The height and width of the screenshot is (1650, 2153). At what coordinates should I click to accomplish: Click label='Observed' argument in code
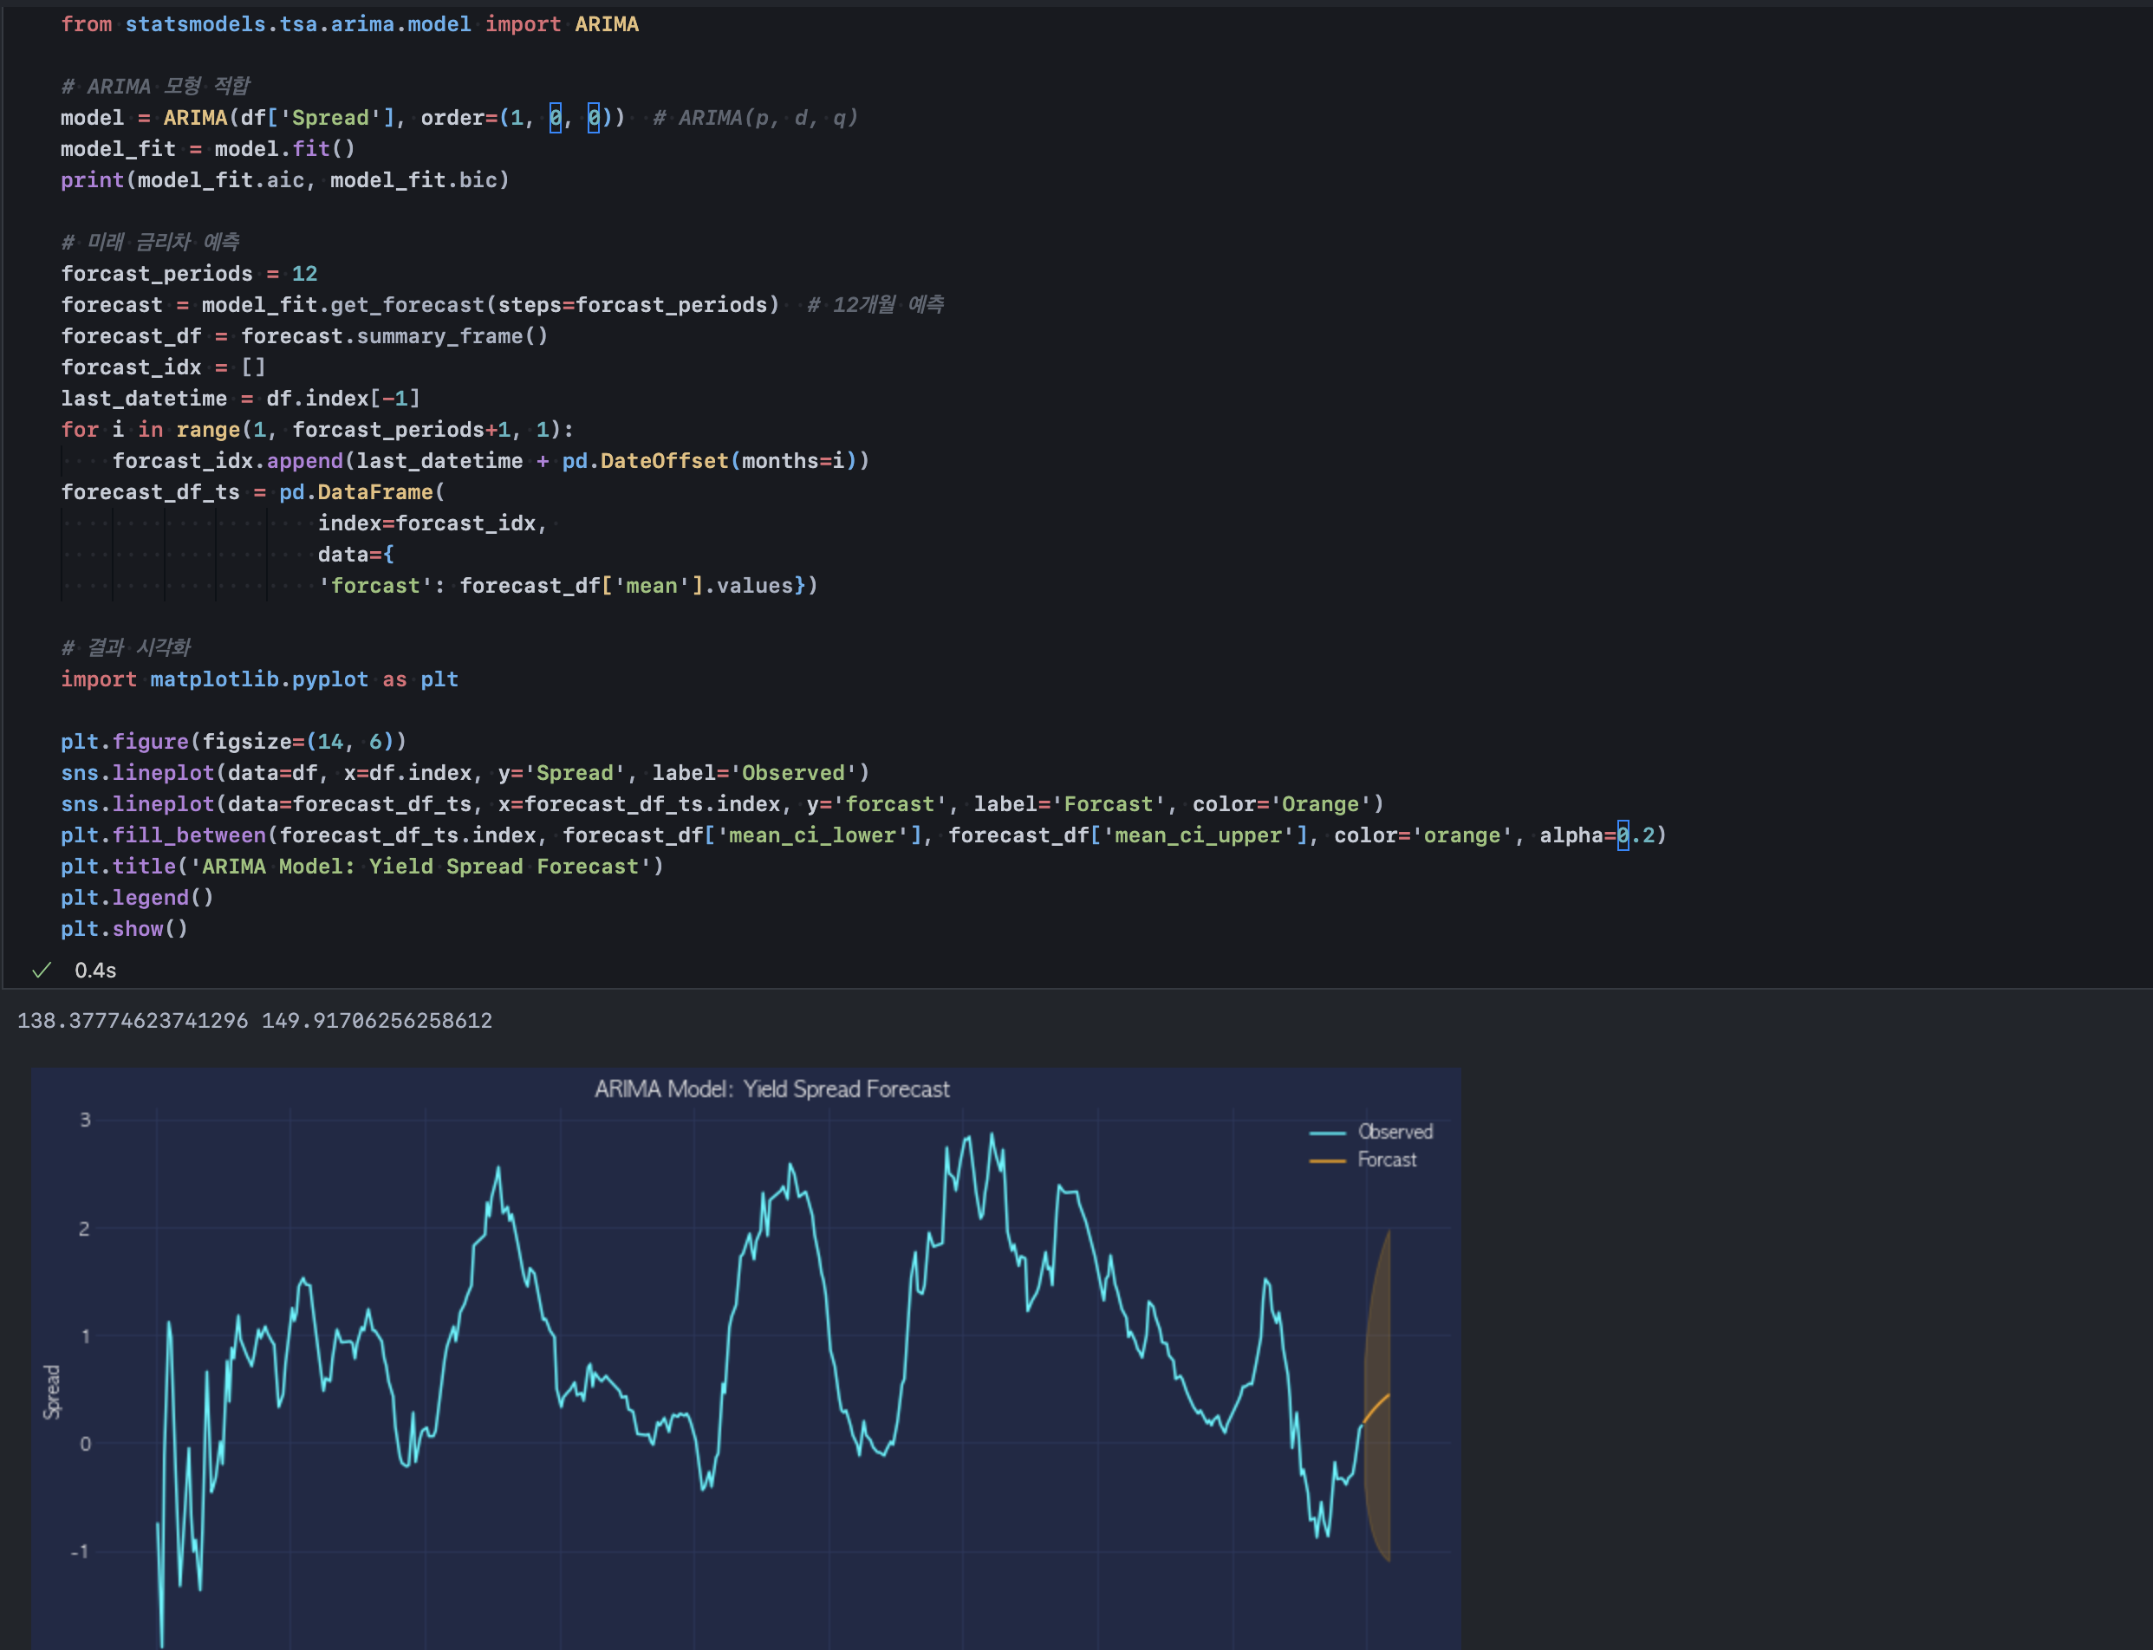(754, 773)
